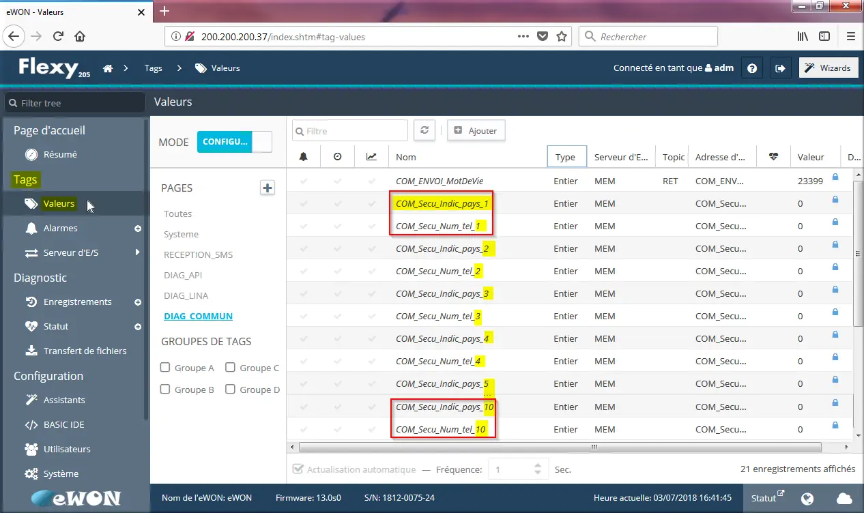This screenshot has width=864, height=513.
Task: Open Transfert de fichiers
Action: (85, 351)
